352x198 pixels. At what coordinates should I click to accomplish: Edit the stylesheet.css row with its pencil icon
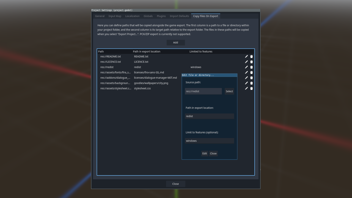pyautogui.click(x=246, y=88)
